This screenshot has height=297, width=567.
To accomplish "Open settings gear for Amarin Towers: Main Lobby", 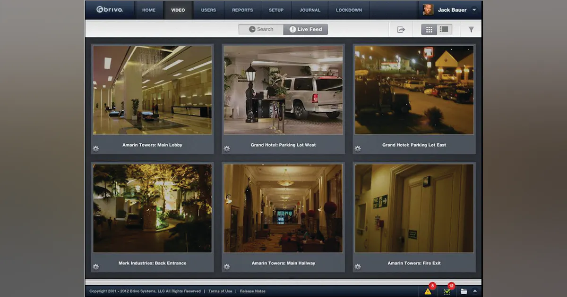I will (96, 148).
